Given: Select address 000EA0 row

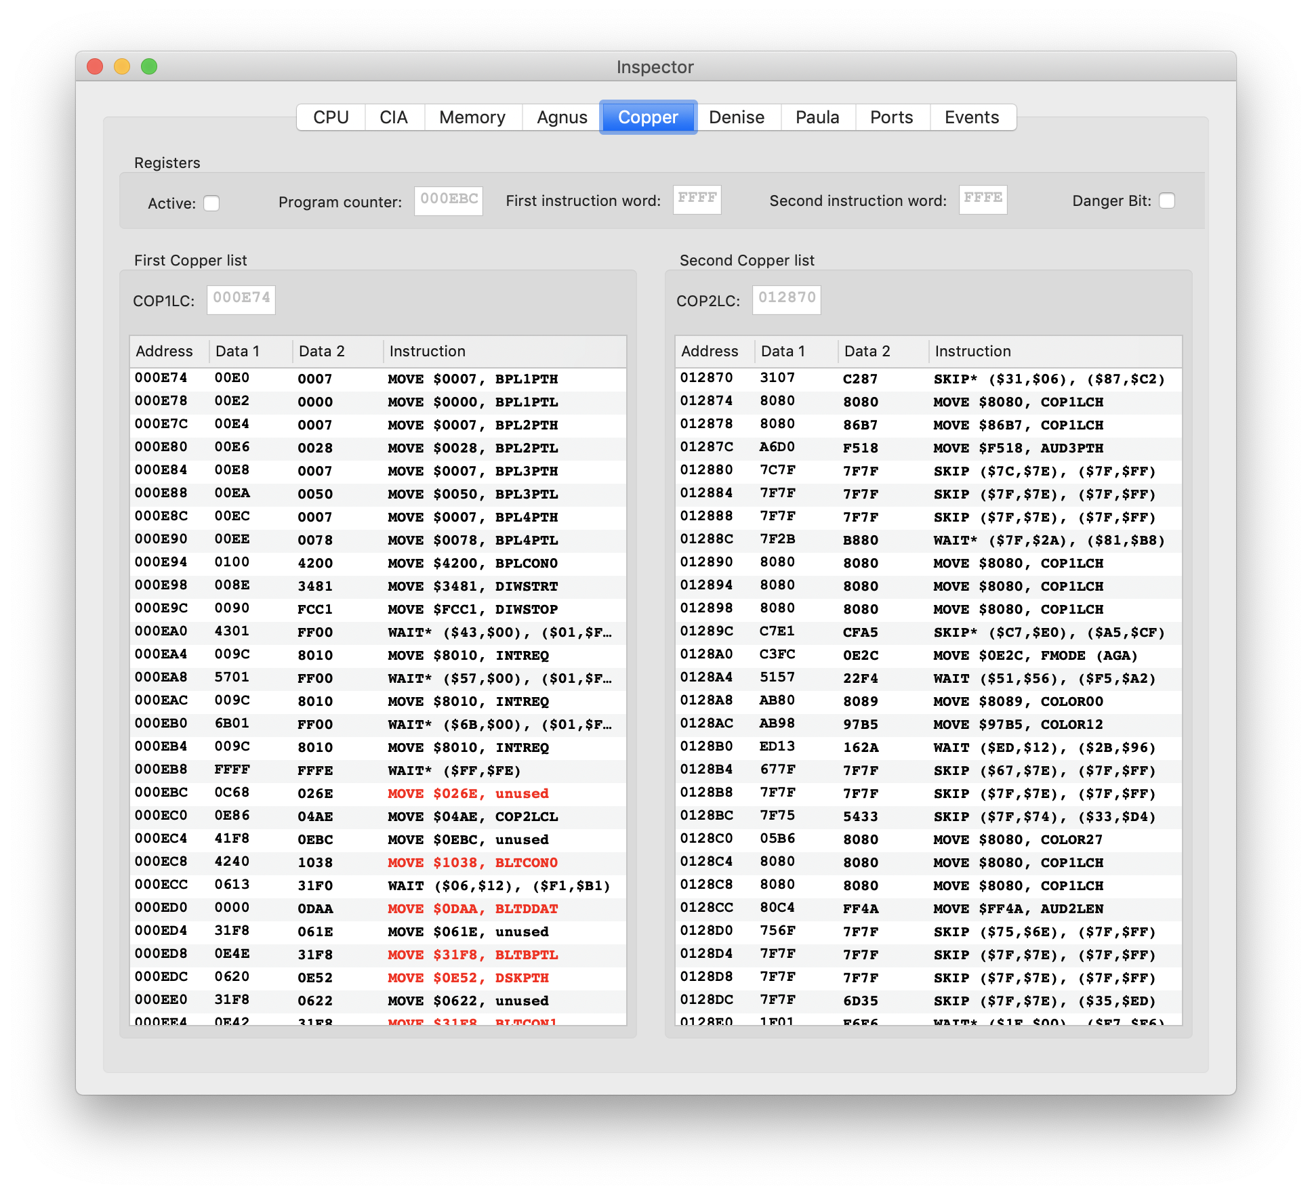Looking at the screenshot, I should click(x=378, y=632).
